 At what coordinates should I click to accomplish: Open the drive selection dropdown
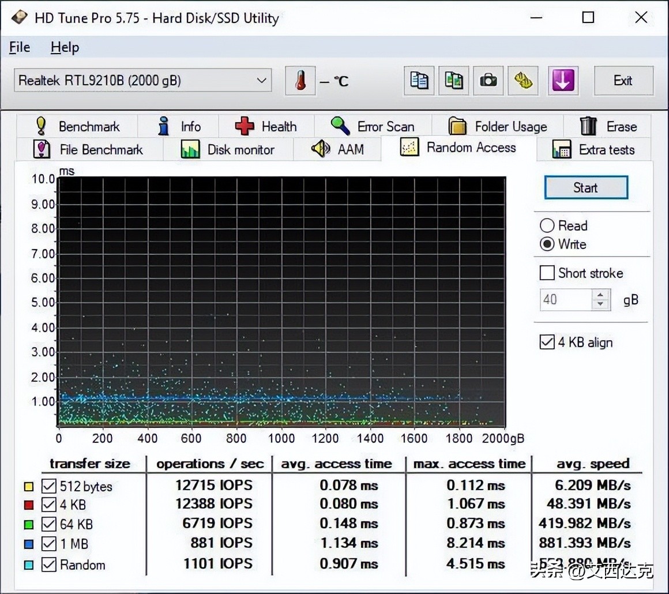pyautogui.click(x=262, y=81)
